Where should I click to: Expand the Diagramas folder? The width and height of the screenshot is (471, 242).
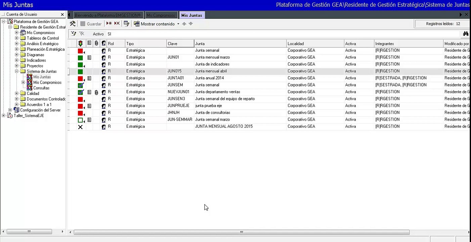tap(16, 55)
